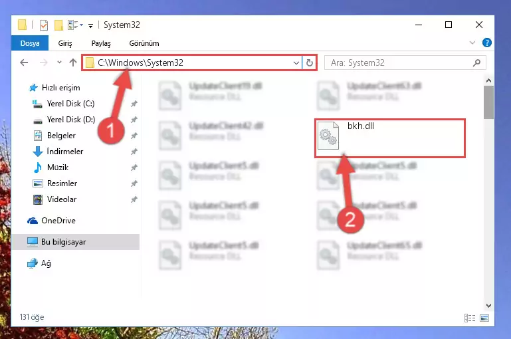The height and width of the screenshot is (339, 511).
Task: Switch to the Giriş ribbon tab
Action: 65,43
